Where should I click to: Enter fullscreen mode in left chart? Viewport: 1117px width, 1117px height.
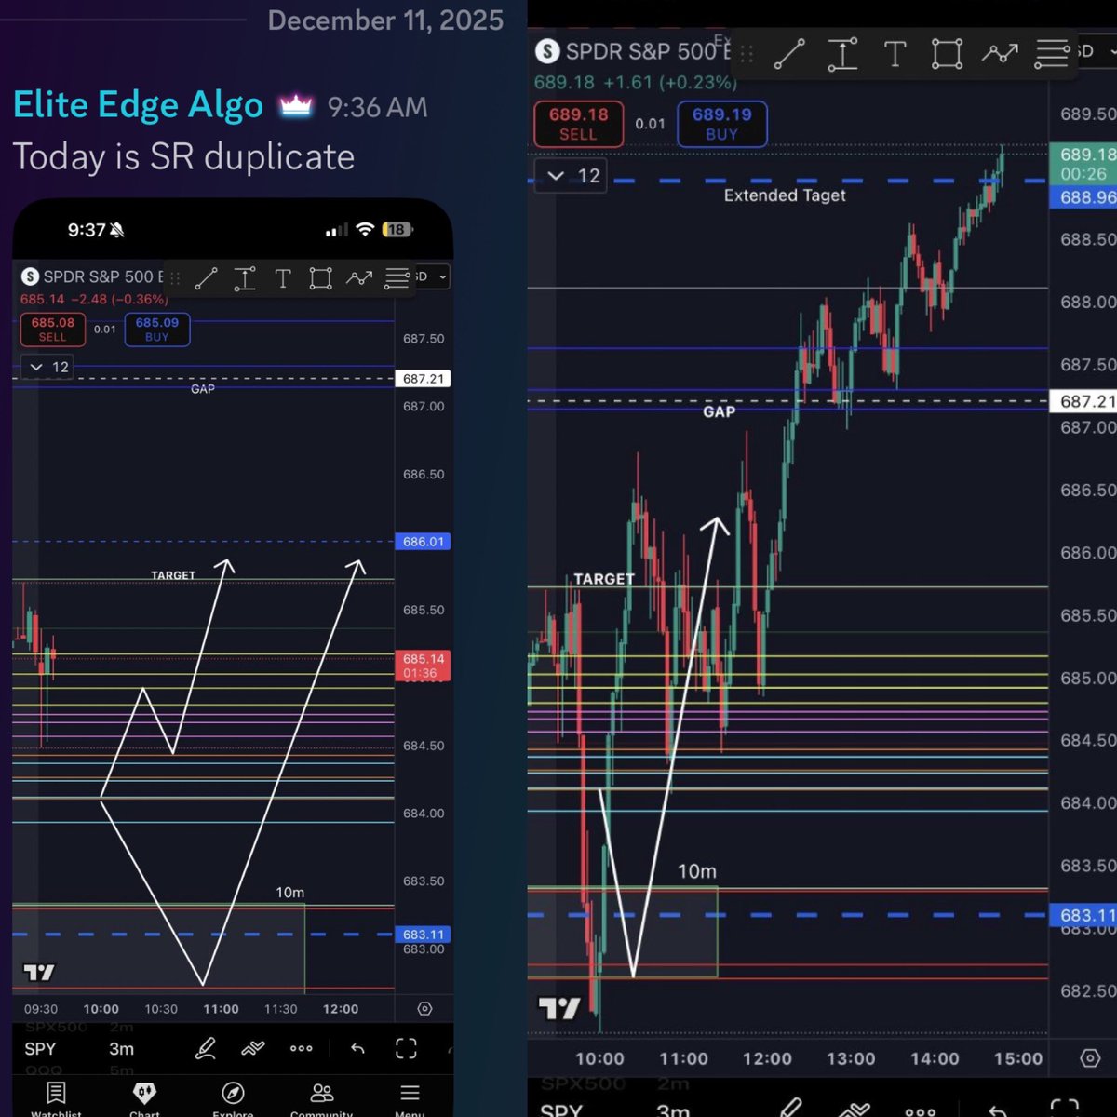tap(406, 1049)
